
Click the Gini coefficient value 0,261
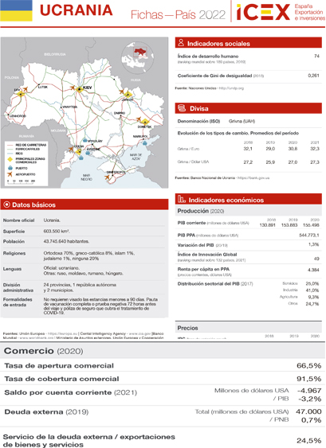(x=313, y=76)
